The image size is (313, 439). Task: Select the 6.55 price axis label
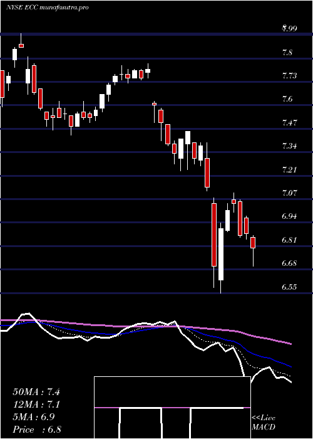[x=290, y=287]
